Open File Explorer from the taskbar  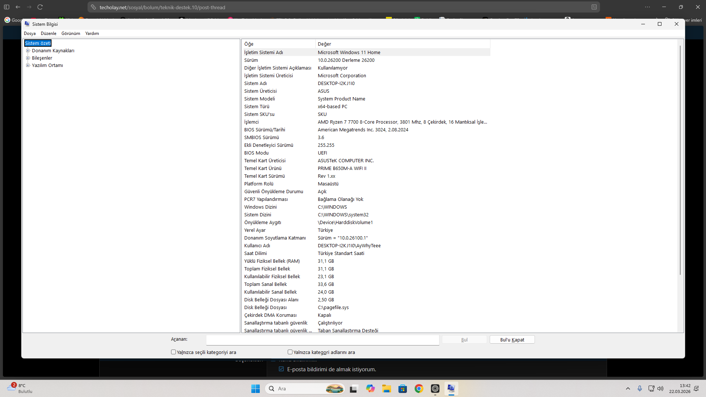tap(386, 389)
